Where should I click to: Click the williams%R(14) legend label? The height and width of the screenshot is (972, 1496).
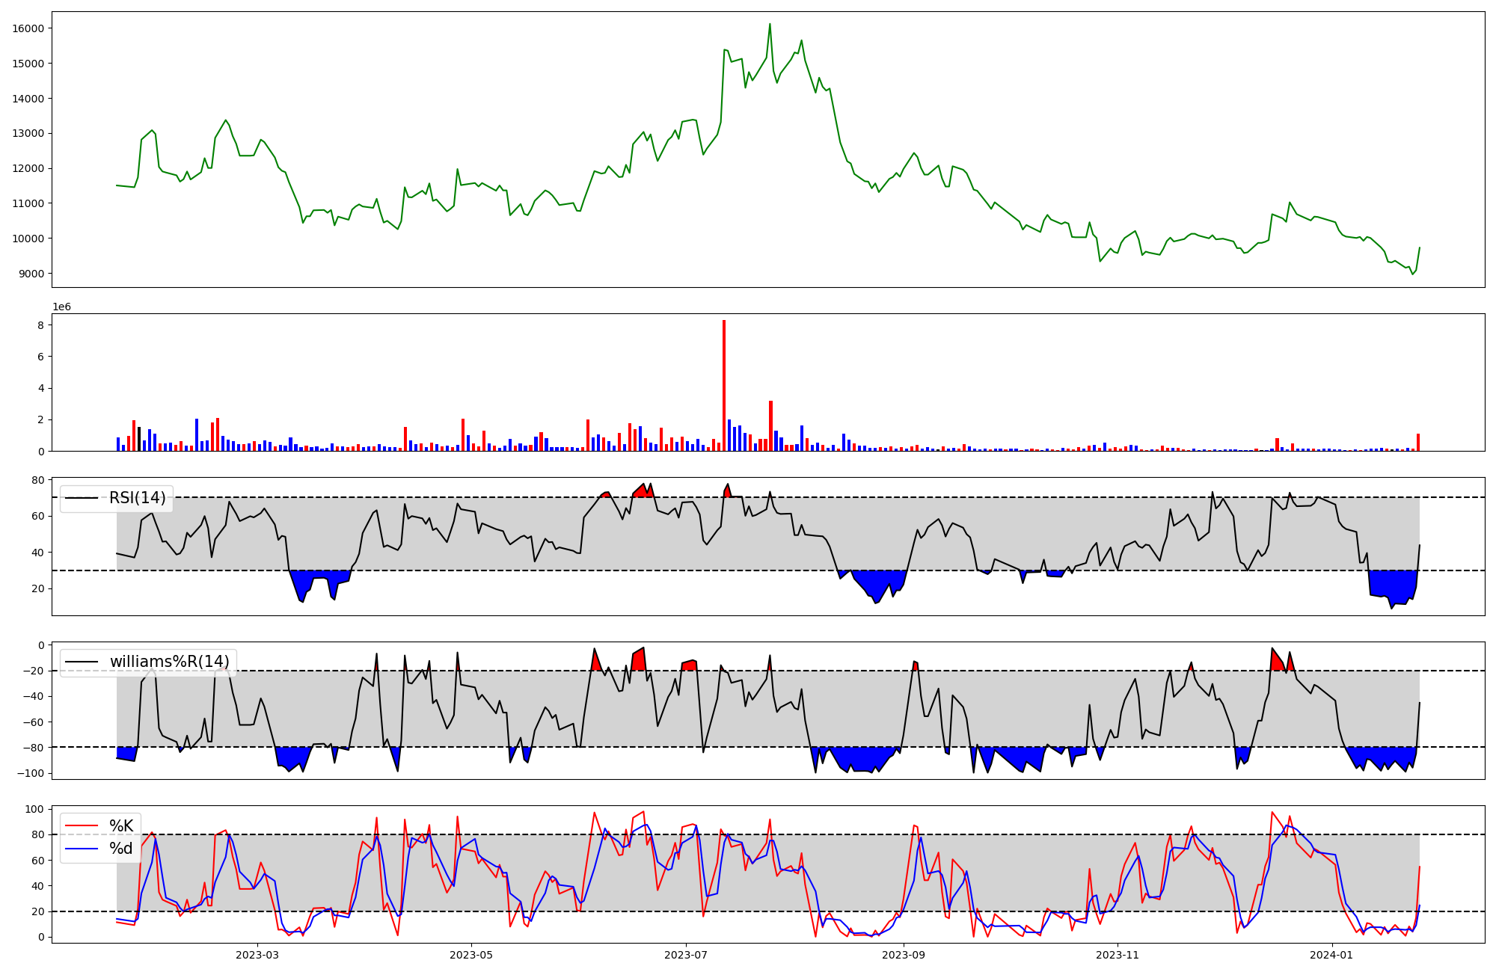(169, 662)
